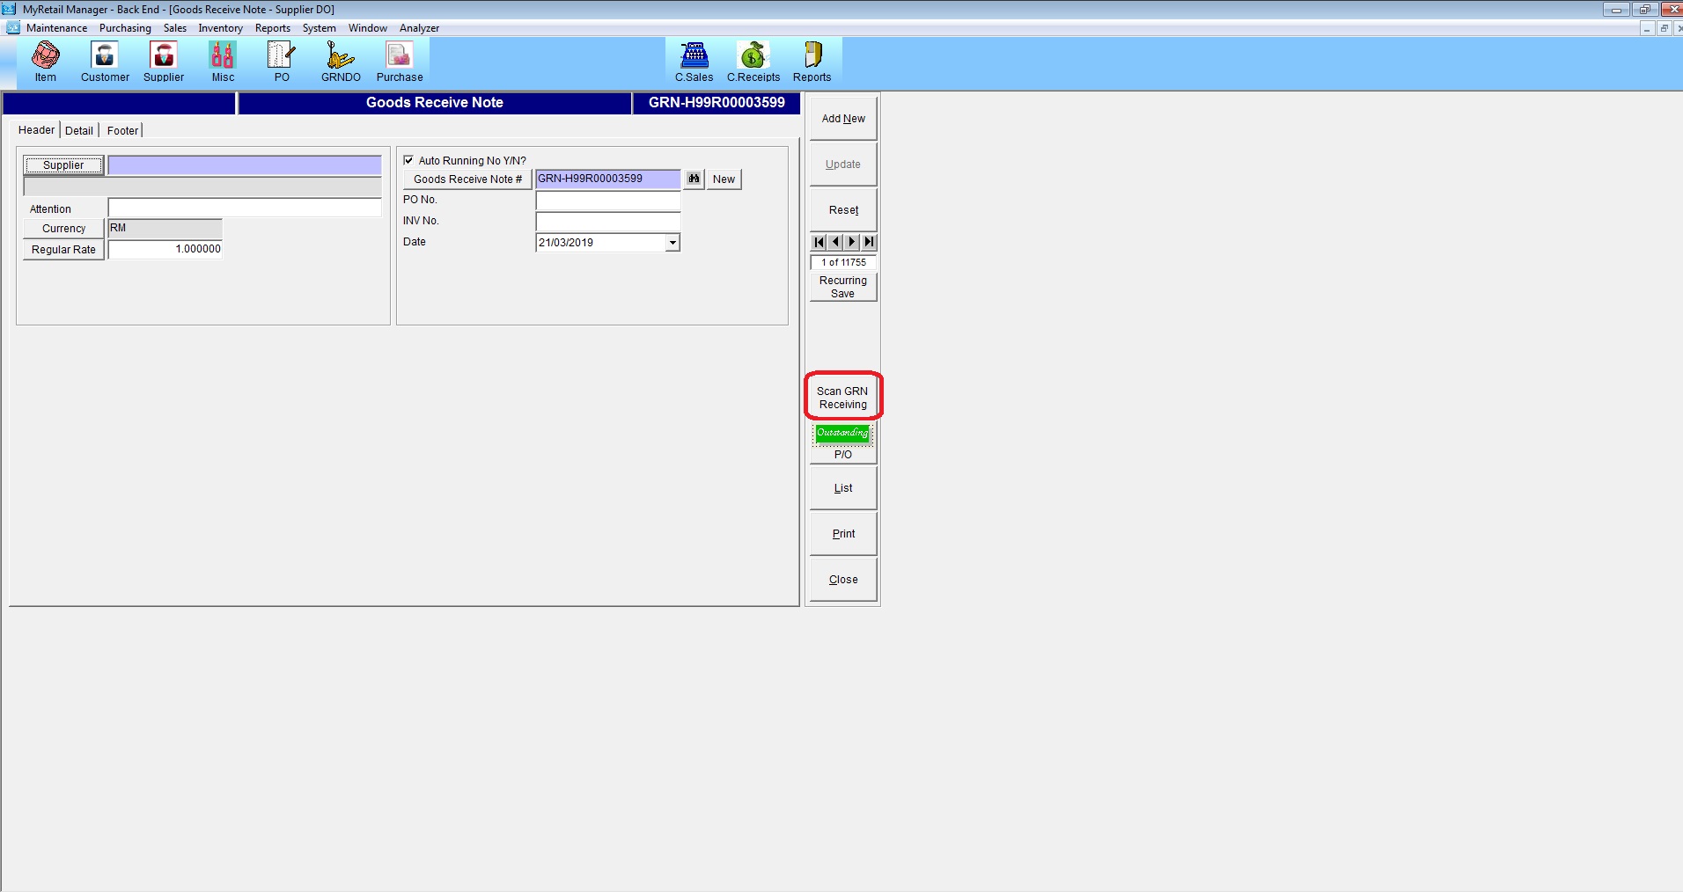Open the GRNDO toolbar icon

click(x=341, y=62)
